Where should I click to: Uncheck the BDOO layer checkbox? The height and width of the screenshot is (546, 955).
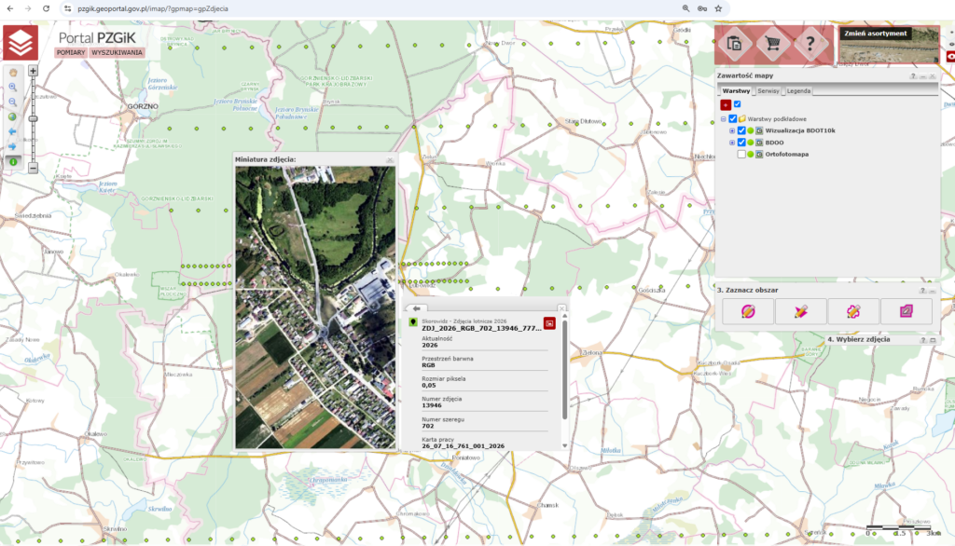point(741,143)
